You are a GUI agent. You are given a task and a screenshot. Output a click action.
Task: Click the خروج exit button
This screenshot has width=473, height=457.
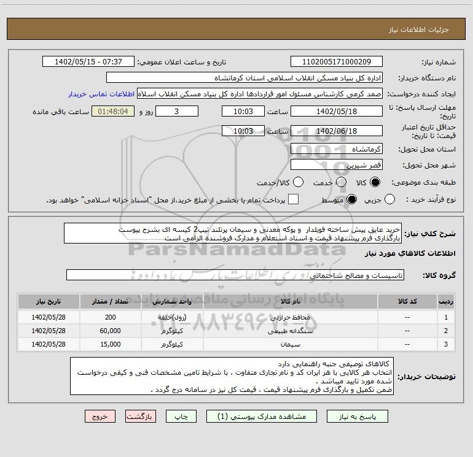point(100,417)
